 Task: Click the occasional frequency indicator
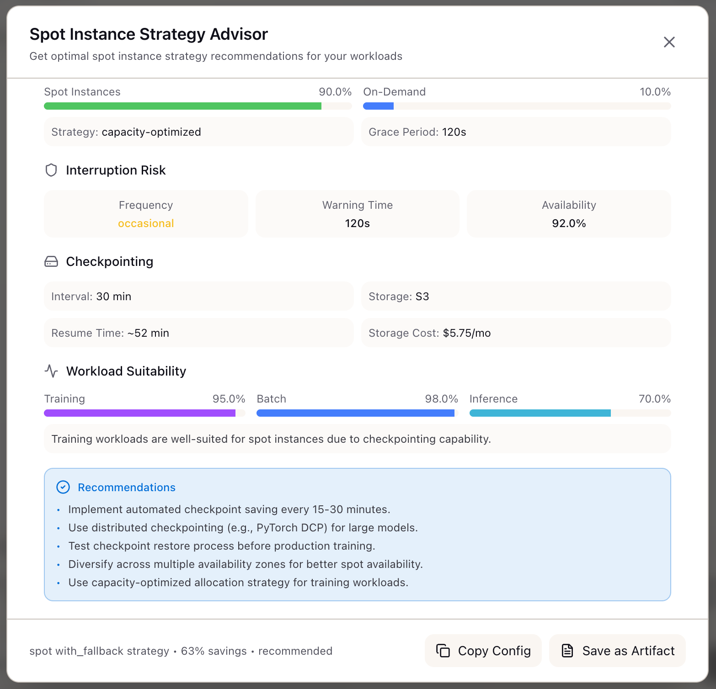(x=145, y=223)
